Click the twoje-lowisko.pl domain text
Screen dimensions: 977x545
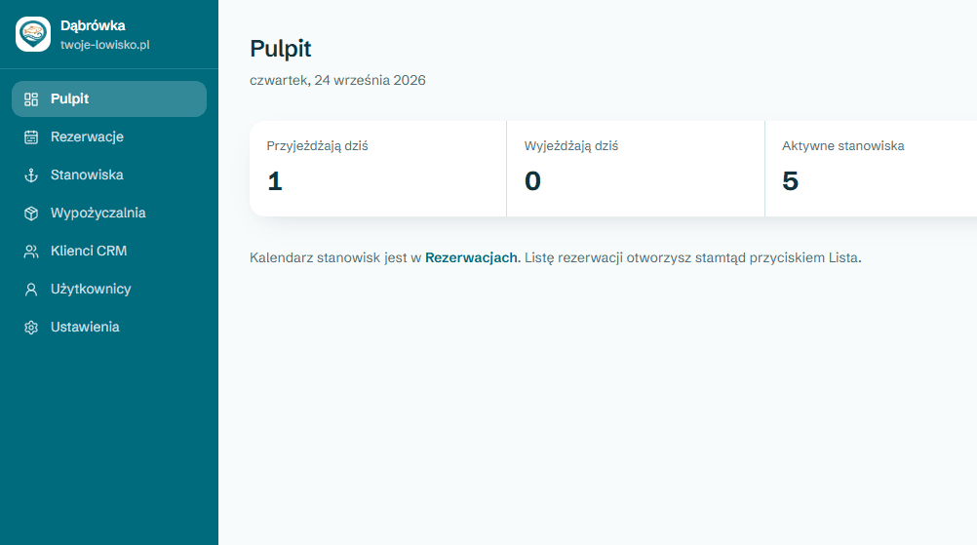[104, 45]
